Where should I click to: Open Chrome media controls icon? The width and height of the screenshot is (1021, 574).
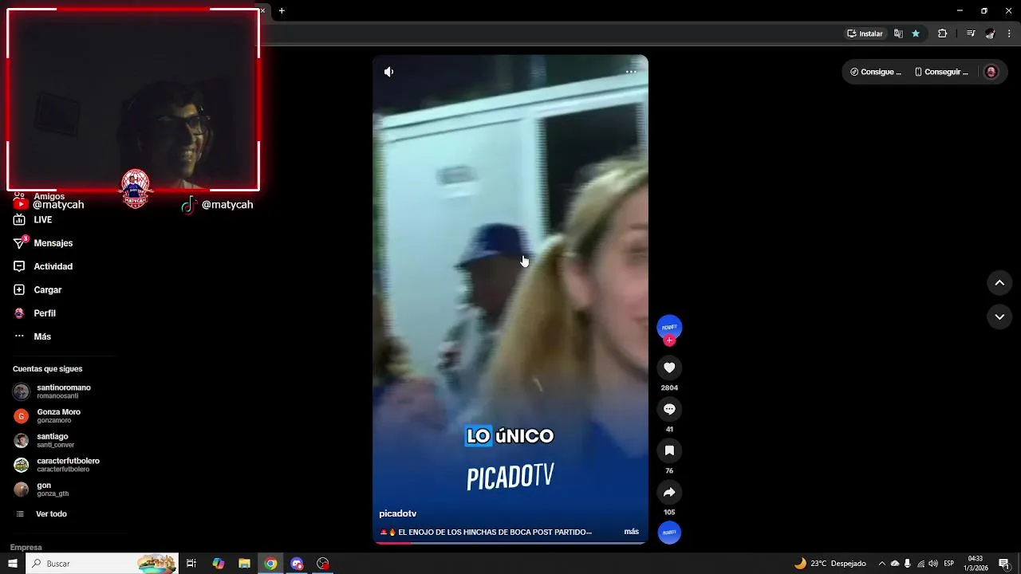pos(971,33)
